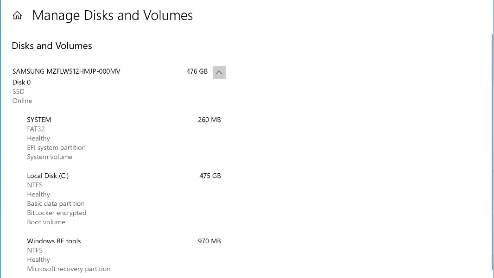Screen dimensions: 494x278
Task: Click the 970 MB volume size
Action: (209, 241)
